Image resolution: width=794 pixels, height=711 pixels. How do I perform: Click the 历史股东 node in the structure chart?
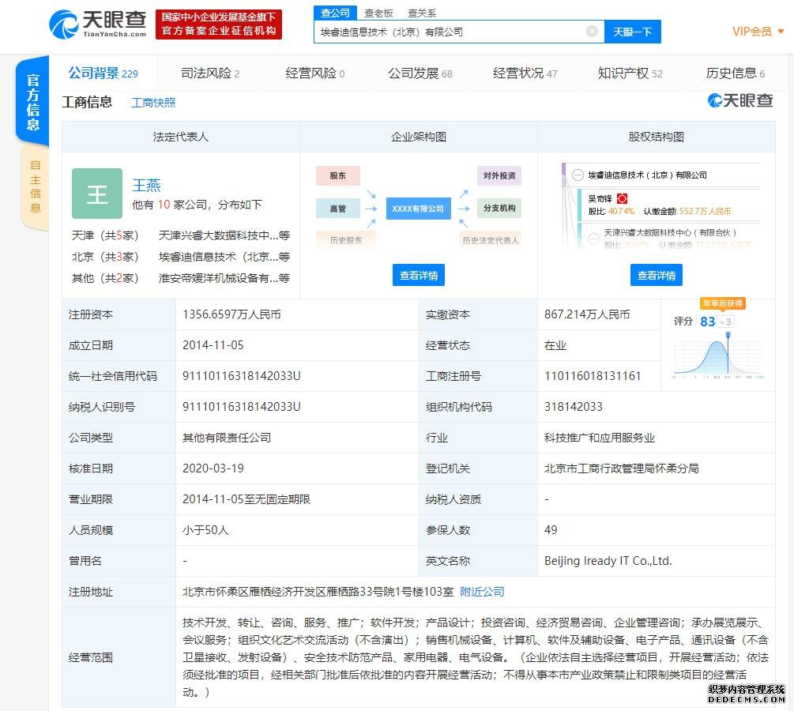tap(346, 240)
